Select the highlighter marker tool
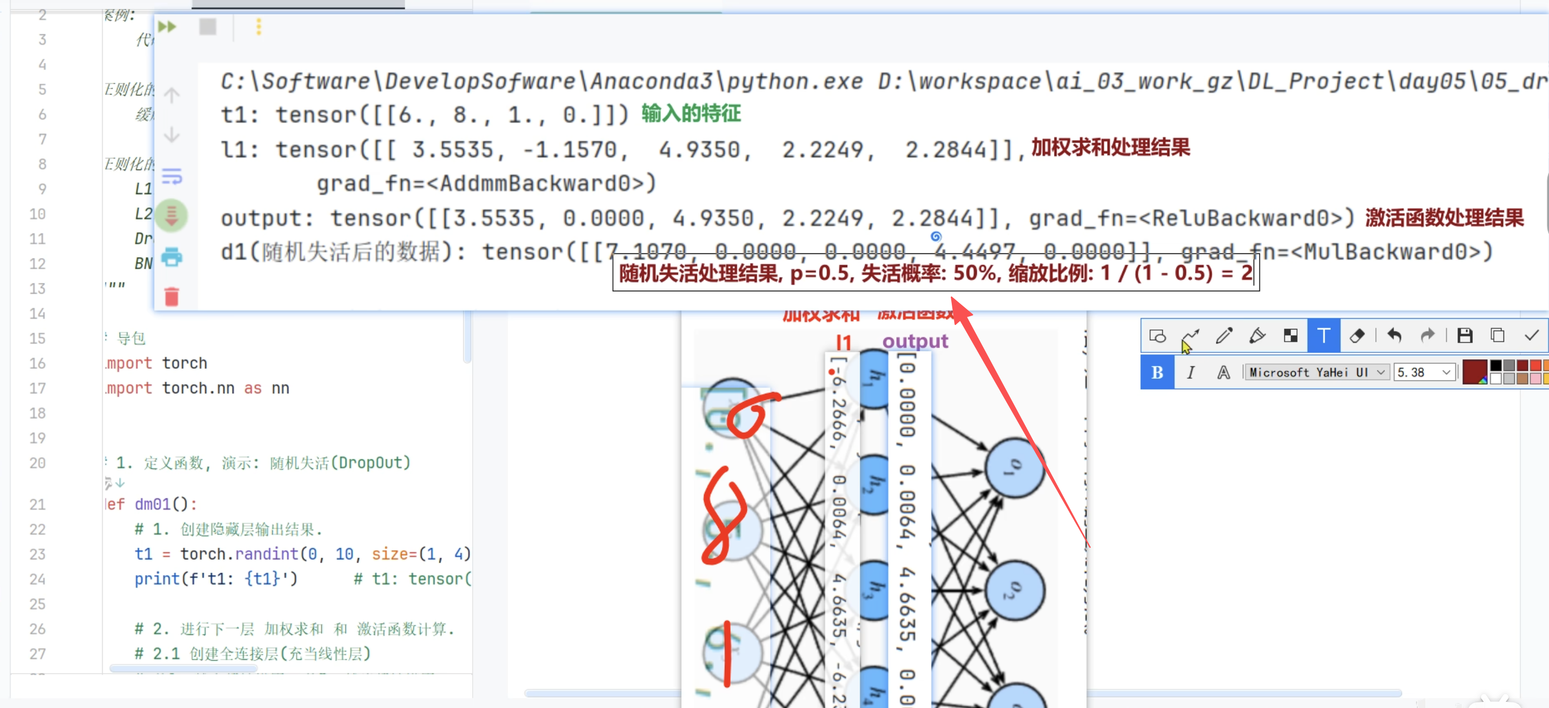This screenshot has width=1549, height=708. pos(1257,336)
